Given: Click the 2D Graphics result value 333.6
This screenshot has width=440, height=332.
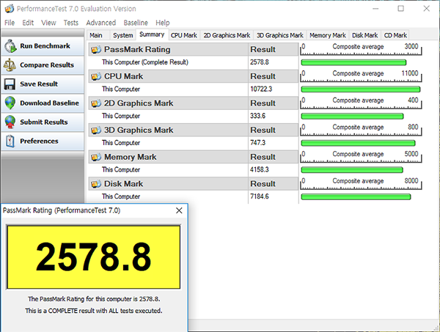Looking at the screenshot, I should click(257, 116).
